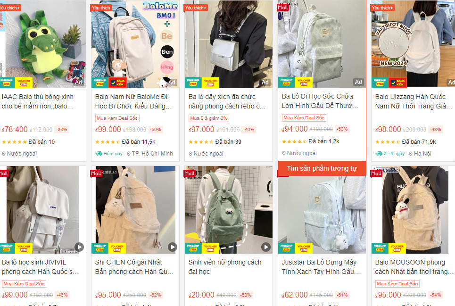Click 'Mua 2 & giảm 2%' tag

tap(209, 118)
